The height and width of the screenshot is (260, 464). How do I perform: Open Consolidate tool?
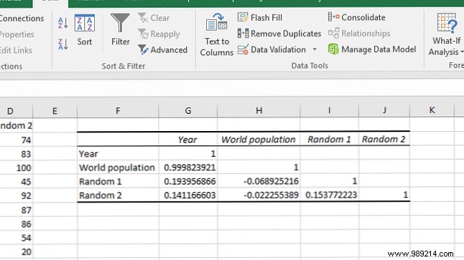coord(356,17)
